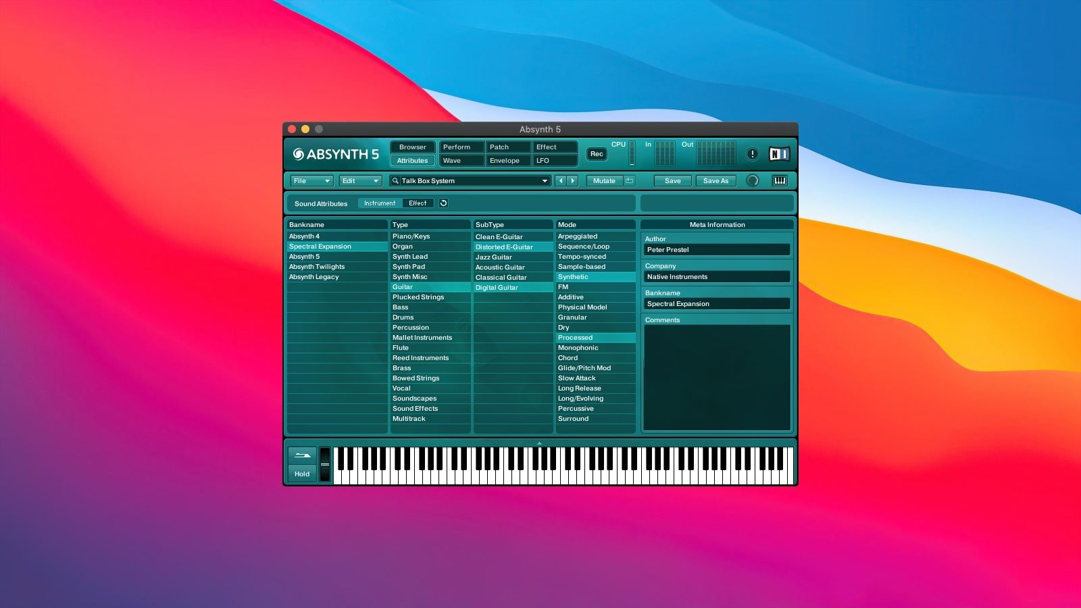This screenshot has width=1081, height=608.
Task: Switch Sound Attributes to Effect
Action: [418, 203]
